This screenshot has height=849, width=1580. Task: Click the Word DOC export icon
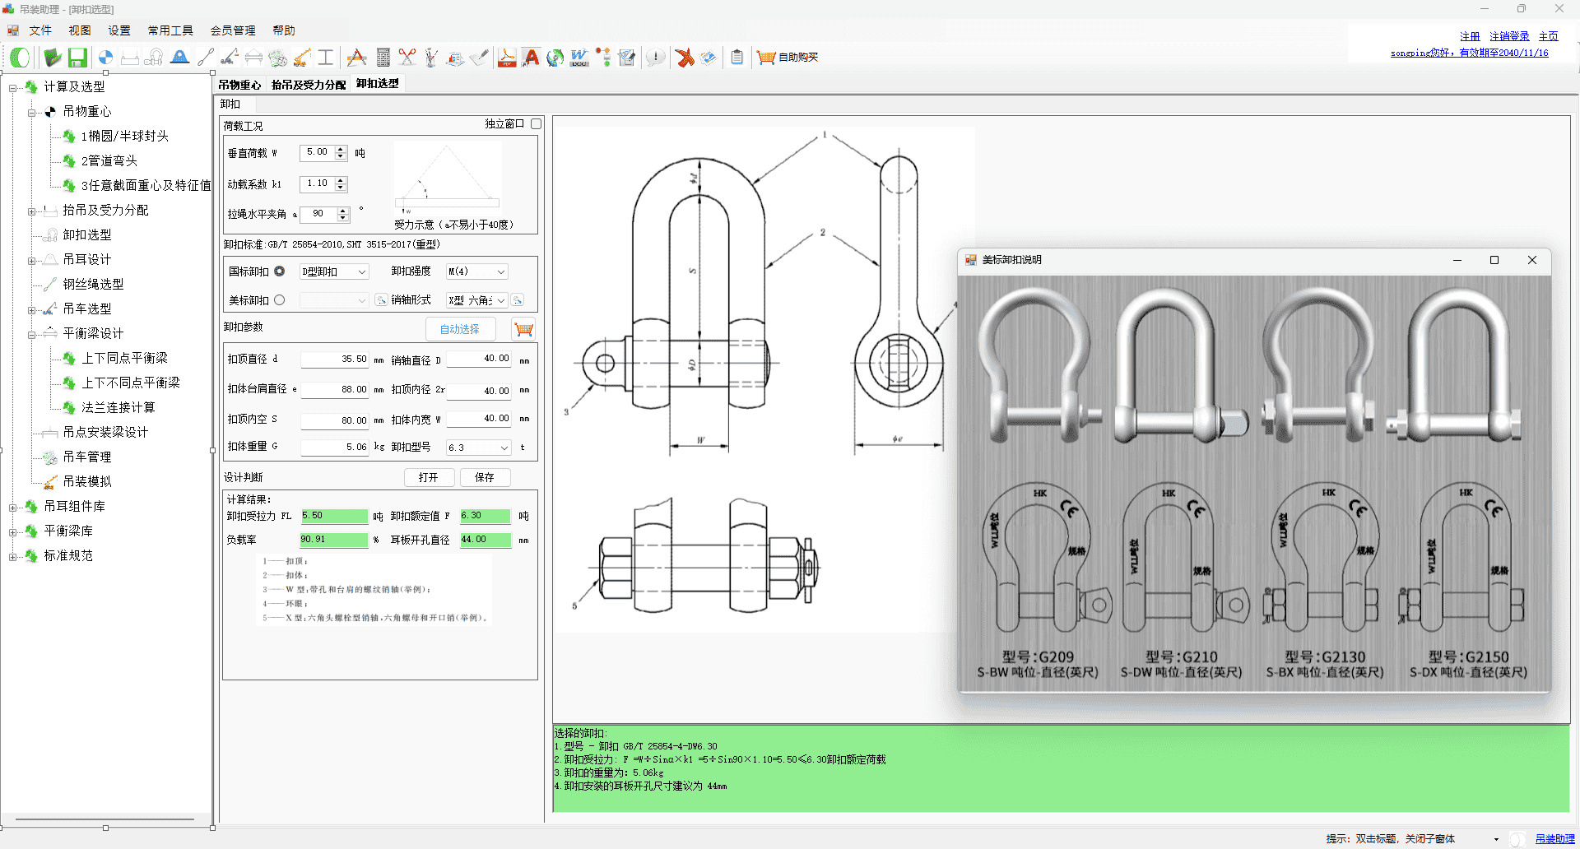tap(579, 58)
